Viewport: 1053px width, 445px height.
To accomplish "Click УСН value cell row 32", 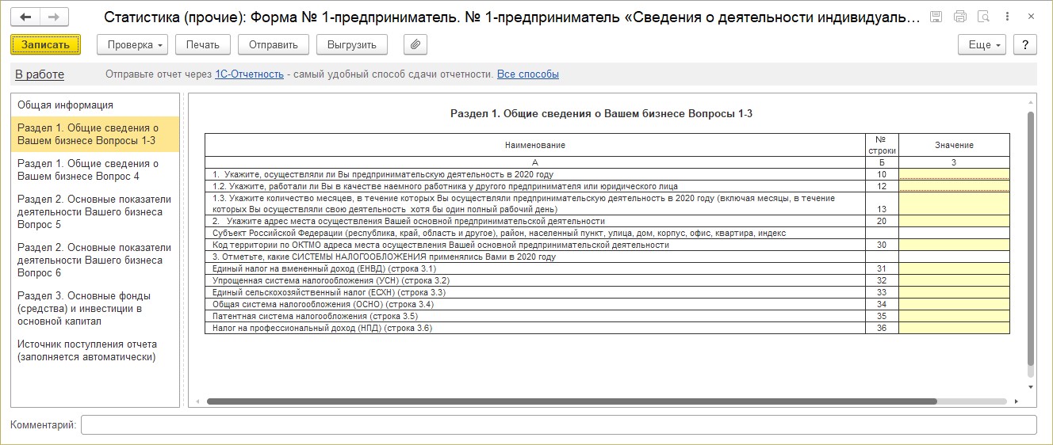I will (954, 280).
